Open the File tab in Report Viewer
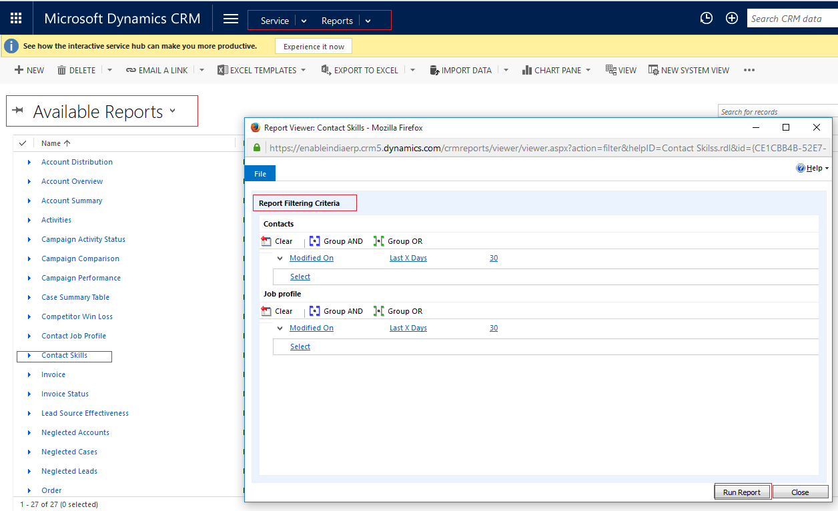The width and height of the screenshot is (838, 511). [260, 173]
